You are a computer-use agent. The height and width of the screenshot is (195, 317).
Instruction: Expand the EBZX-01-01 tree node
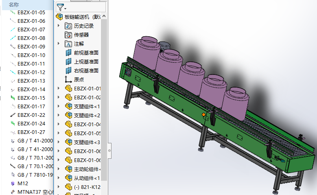coord(59,88)
